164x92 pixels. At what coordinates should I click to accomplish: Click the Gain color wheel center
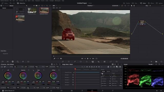tap(38, 75)
